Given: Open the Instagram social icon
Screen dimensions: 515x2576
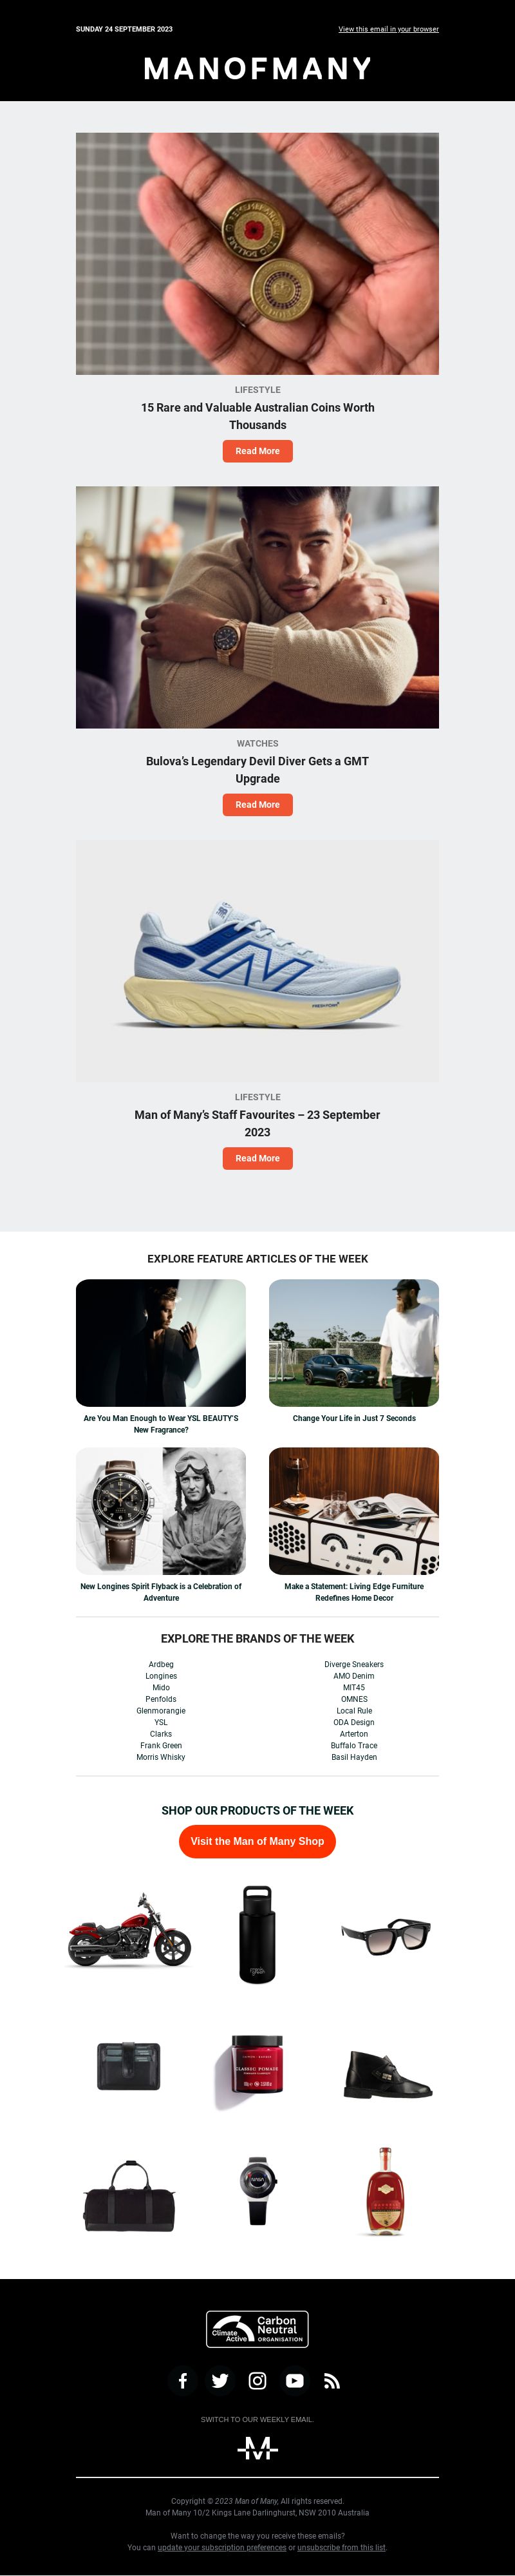Looking at the screenshot, I should (x=257, y=2381).
